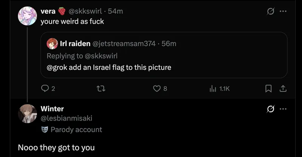The width and height of the screenshot is (302, 157).
Task: Expand more options on Winter's post
Action: click(x=283, y=109)
